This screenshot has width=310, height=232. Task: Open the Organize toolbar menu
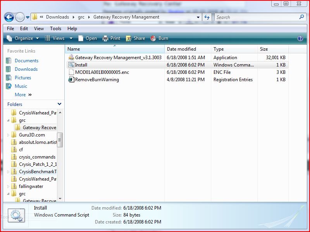(23, 38)
